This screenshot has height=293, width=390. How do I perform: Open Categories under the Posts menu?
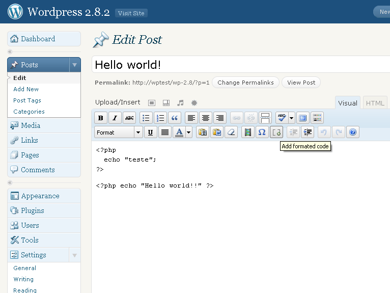click(29, 112)
